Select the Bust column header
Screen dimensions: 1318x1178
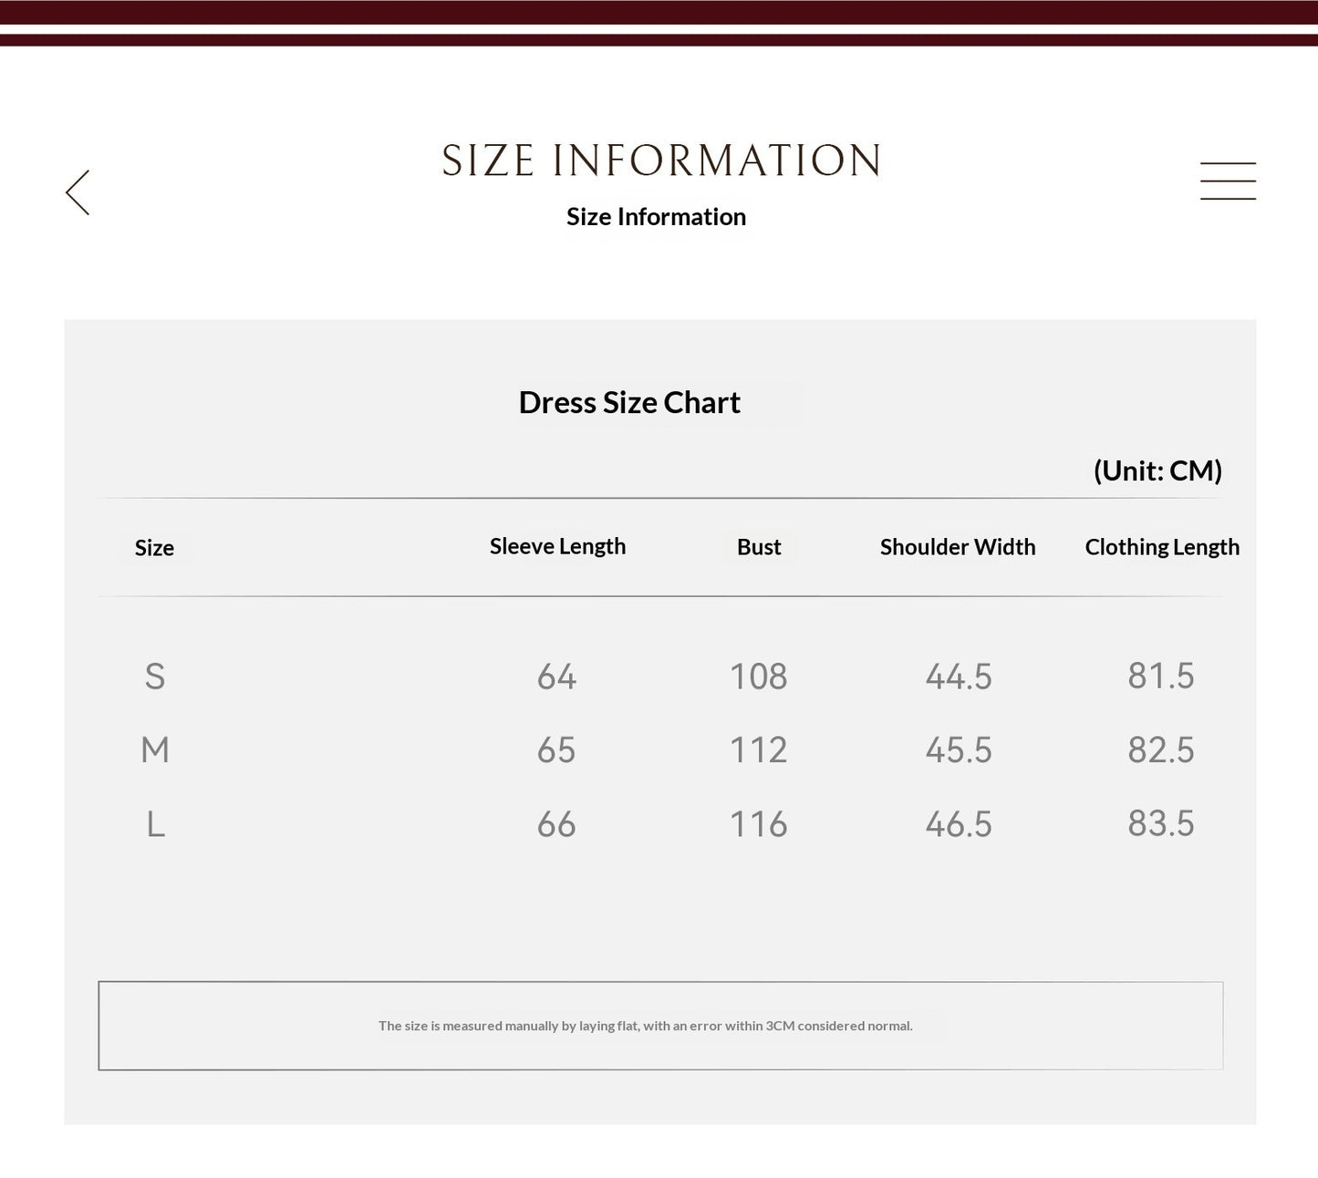tap(759, 547)
